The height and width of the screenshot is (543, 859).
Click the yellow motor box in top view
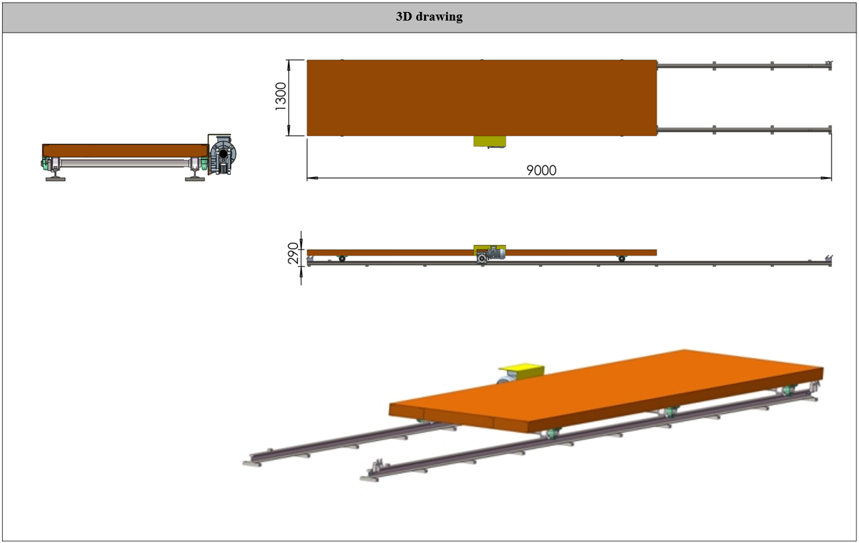click(x=489, y=141)
